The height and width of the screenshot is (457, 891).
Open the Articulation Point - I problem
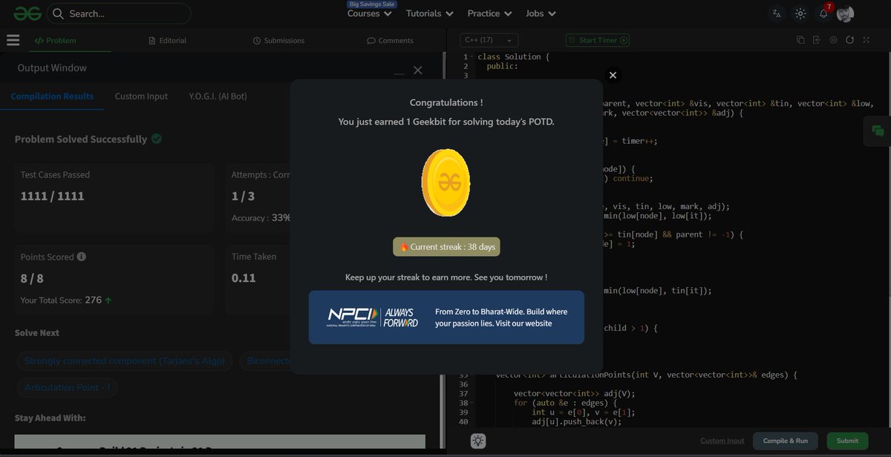click(x=67, y=387)
